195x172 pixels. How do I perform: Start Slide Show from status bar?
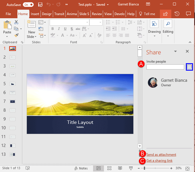pyautogui.click(x=131, y=168)
